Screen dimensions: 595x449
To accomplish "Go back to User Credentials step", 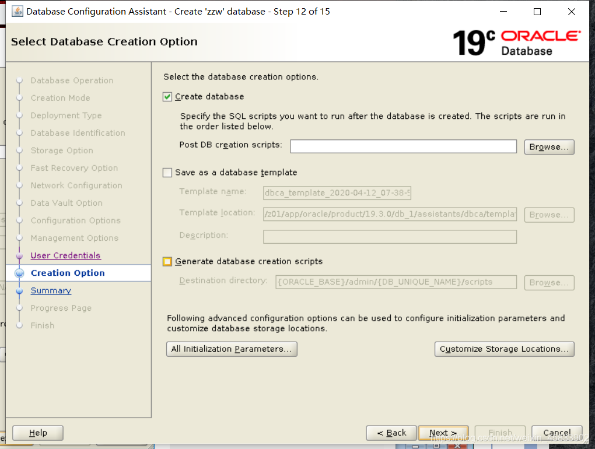I will point(66,255).
